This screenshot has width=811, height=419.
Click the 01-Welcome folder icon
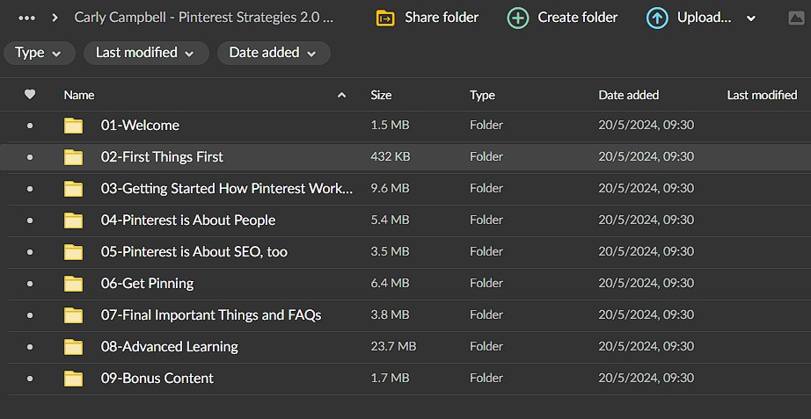[x=73, y=126]
